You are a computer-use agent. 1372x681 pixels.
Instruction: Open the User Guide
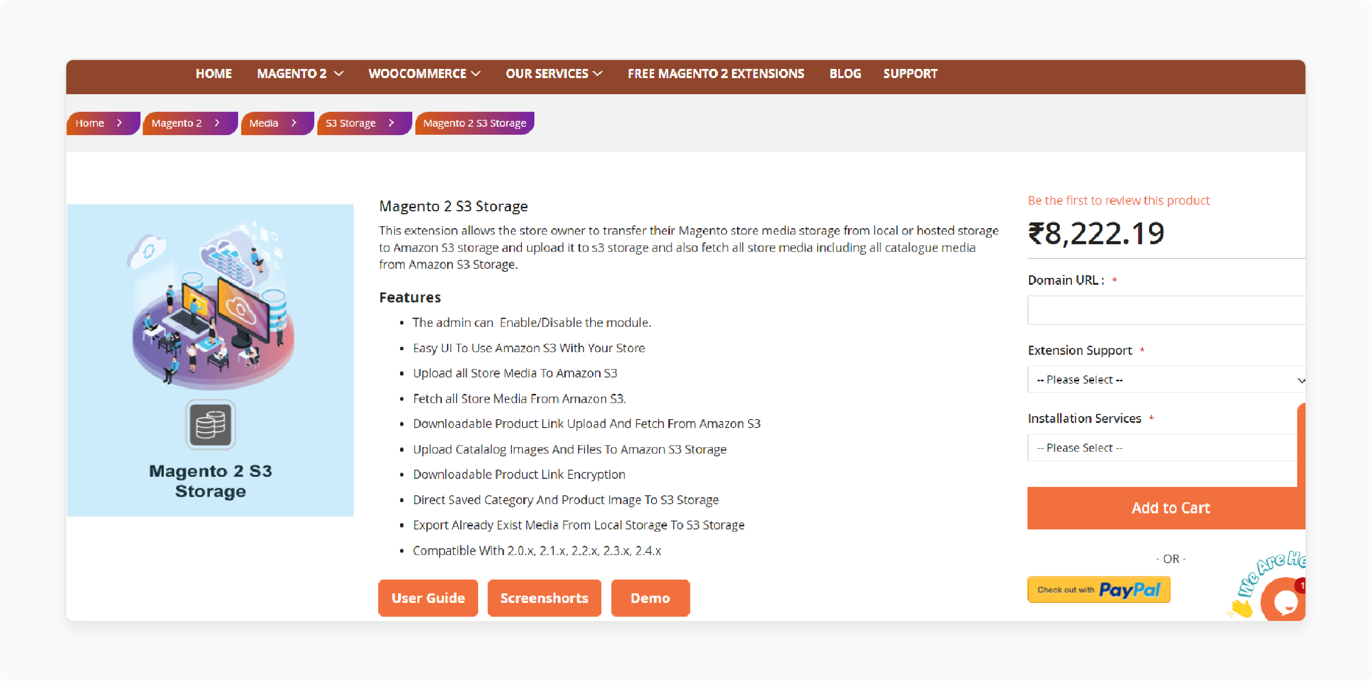[x=428, y=598]
